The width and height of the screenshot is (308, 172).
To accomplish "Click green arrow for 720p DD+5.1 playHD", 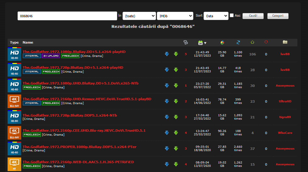I will point(176,70).
